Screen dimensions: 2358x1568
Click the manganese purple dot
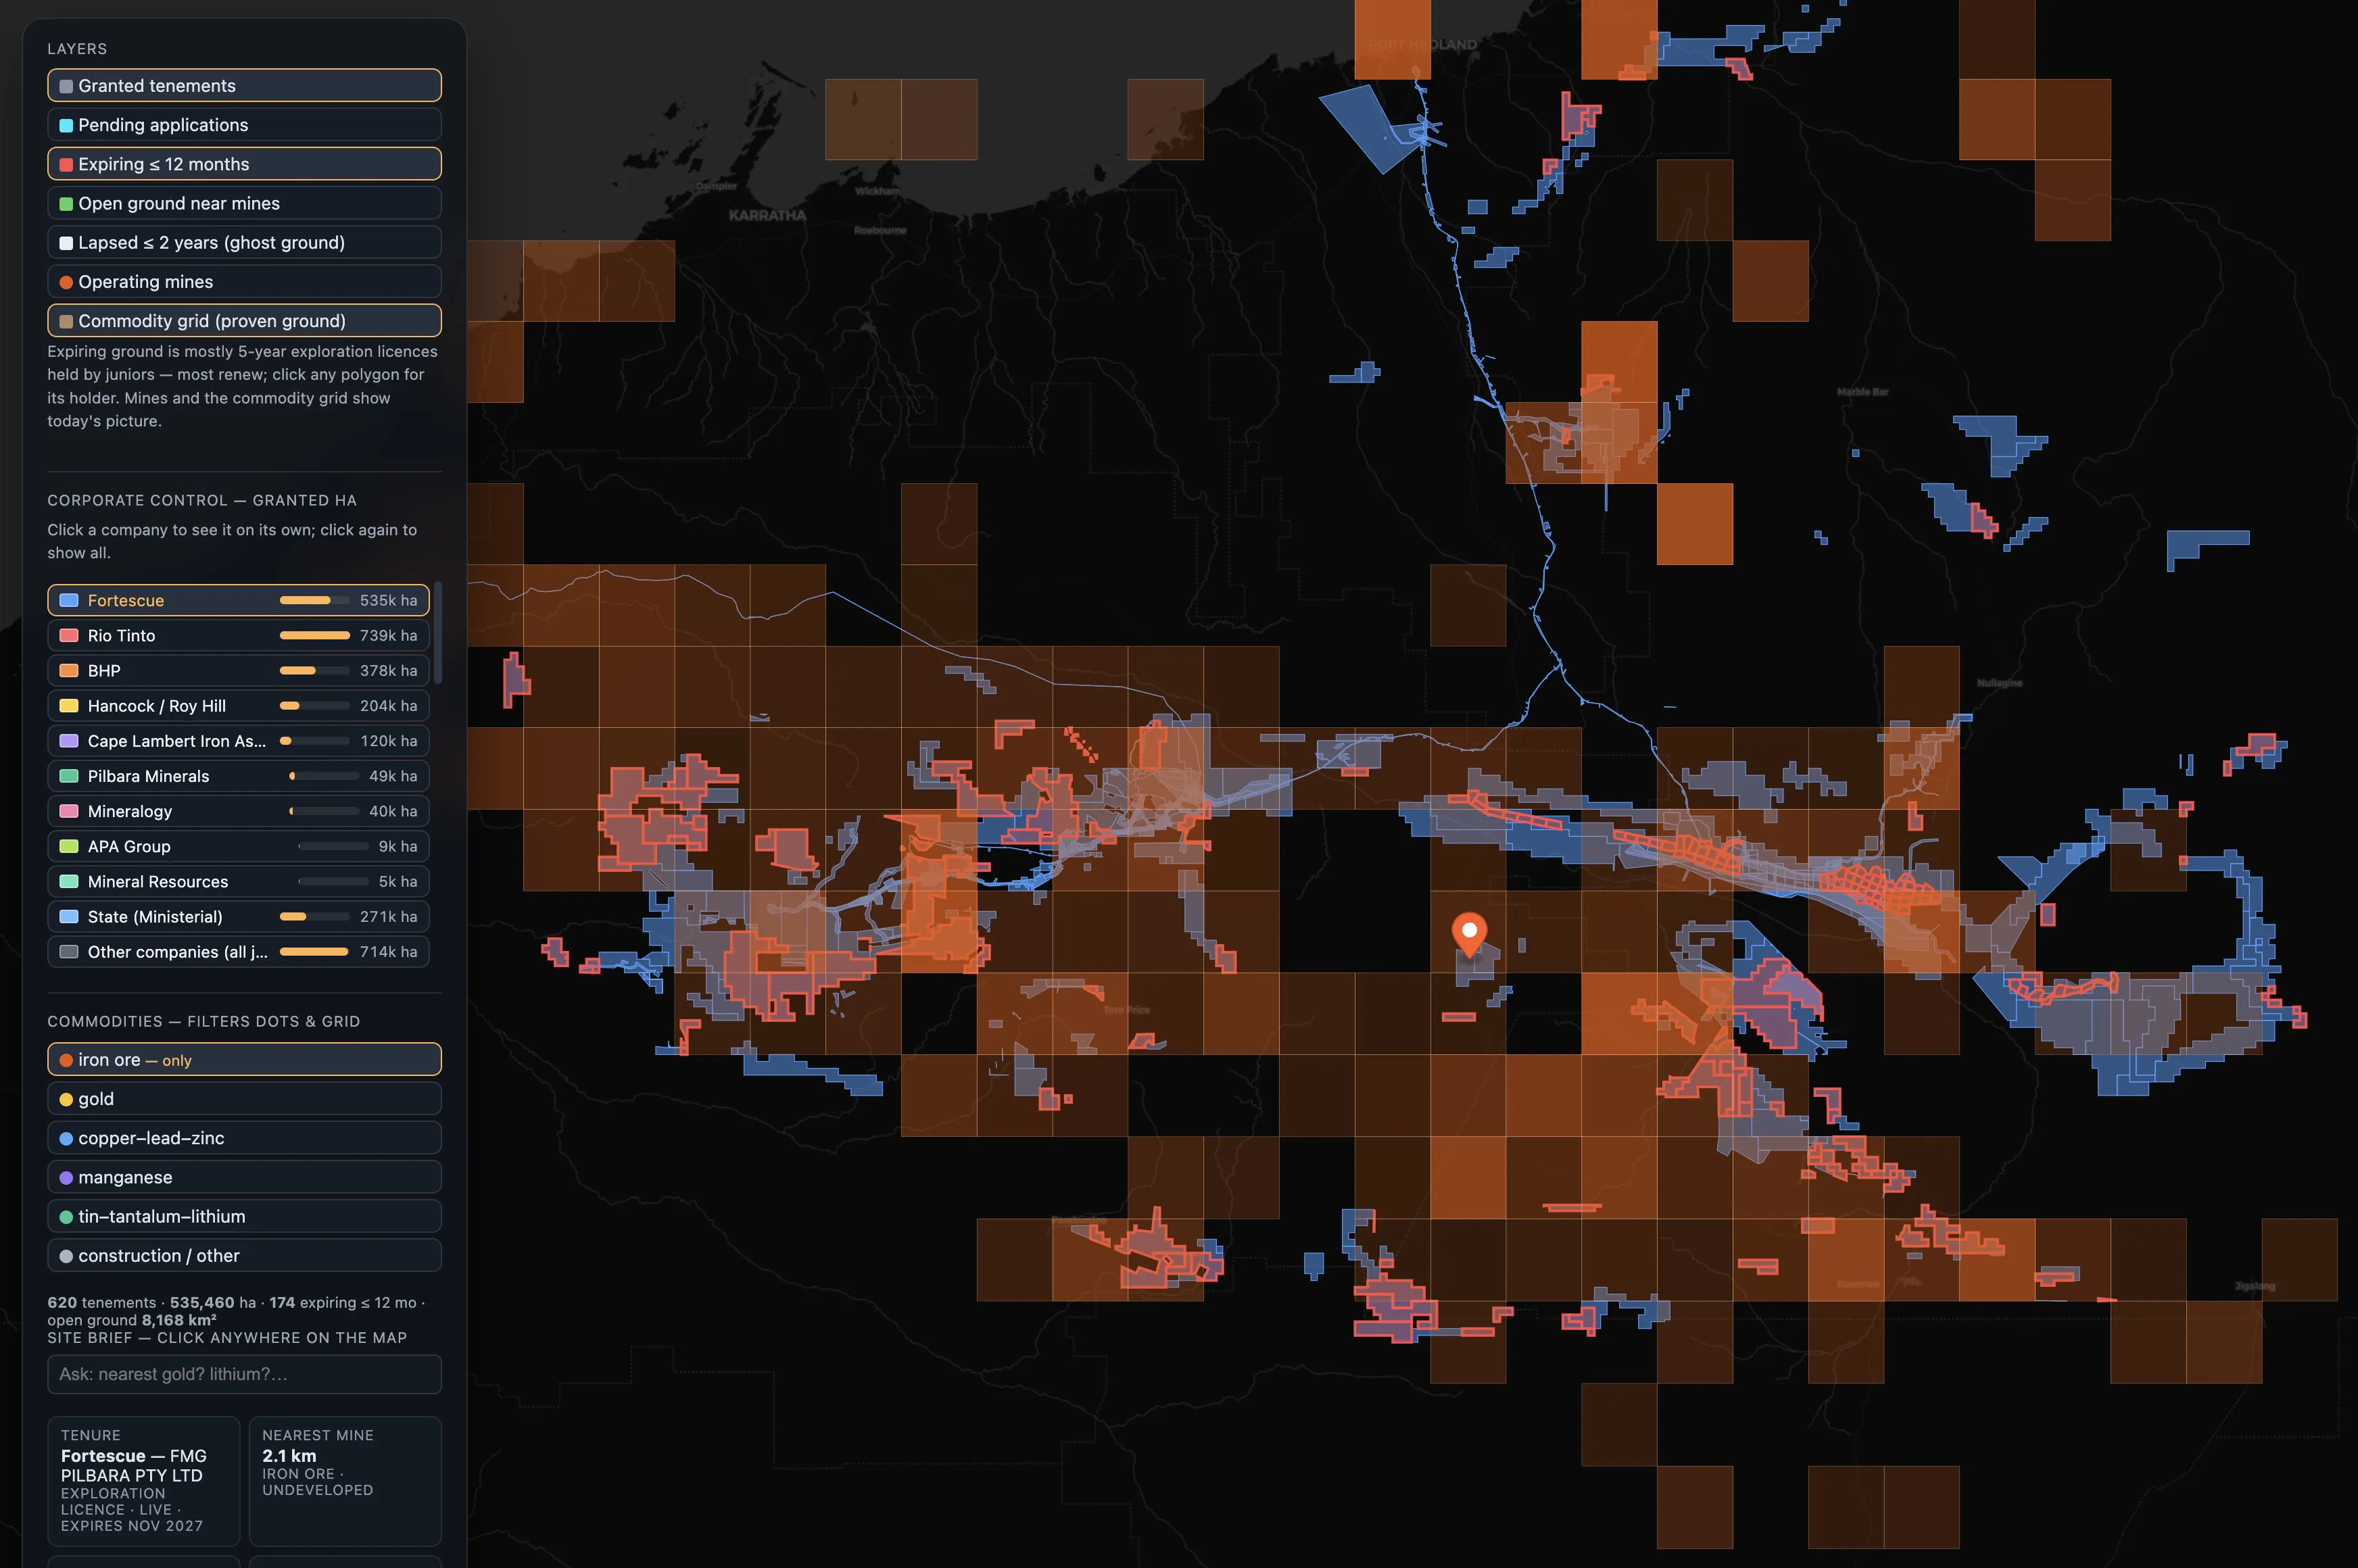tap(66, 1177)
